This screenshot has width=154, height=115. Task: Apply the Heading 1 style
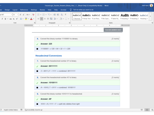click(x=125, y=17)
